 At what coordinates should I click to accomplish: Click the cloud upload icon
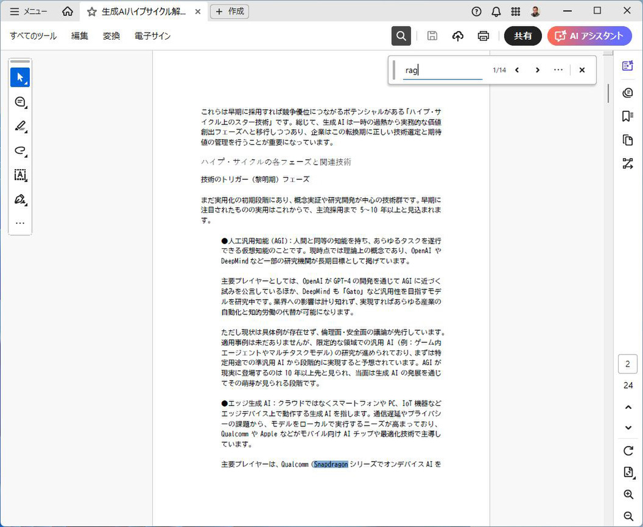[x=458, y=36]
